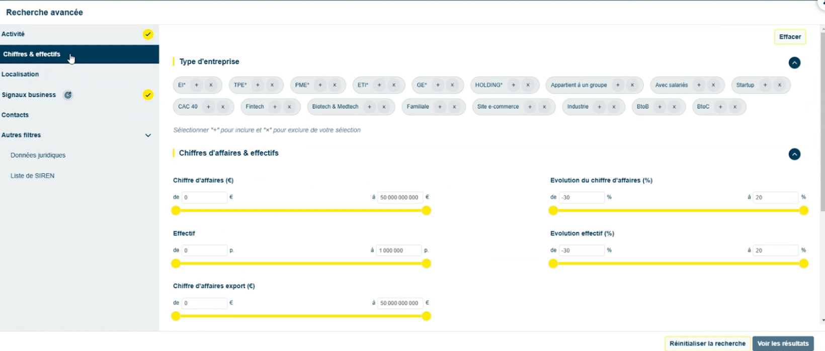Exclude CAC 40 with x icon
Image resolution: width=825 pixels, height=351 pixels.
(223, 107)
